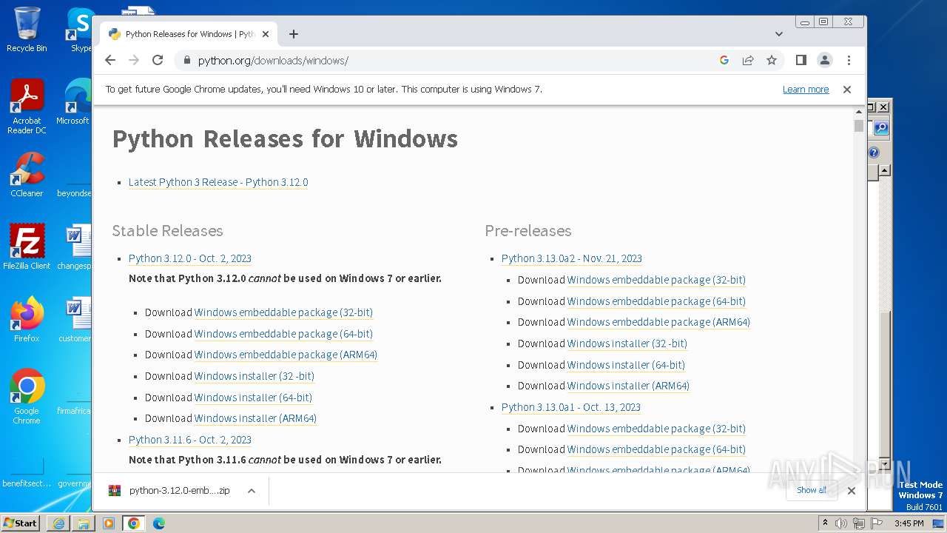Open Microsoft Edge from the taskbar

coord(159,523)
